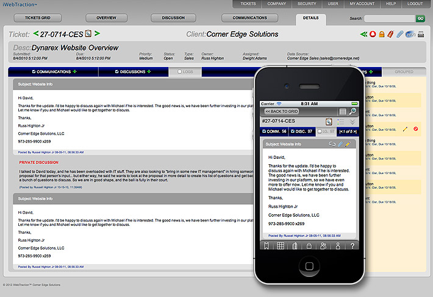433x297 pixels.
Task: Add new discussion with green plus
Action: (x=149, y=72)
